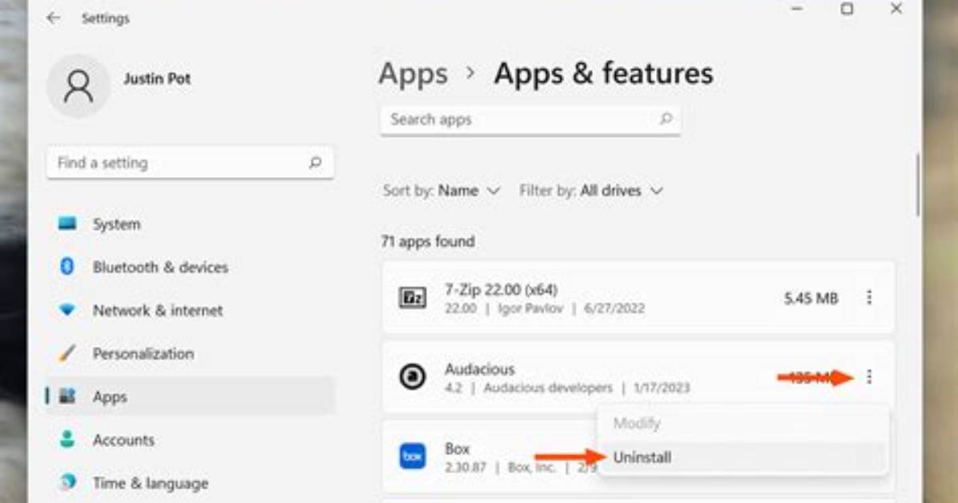The height and width of the screenshot is (503, 958).
Task: Click the magnifier in Search apps box
Action: tap(666, 119)
